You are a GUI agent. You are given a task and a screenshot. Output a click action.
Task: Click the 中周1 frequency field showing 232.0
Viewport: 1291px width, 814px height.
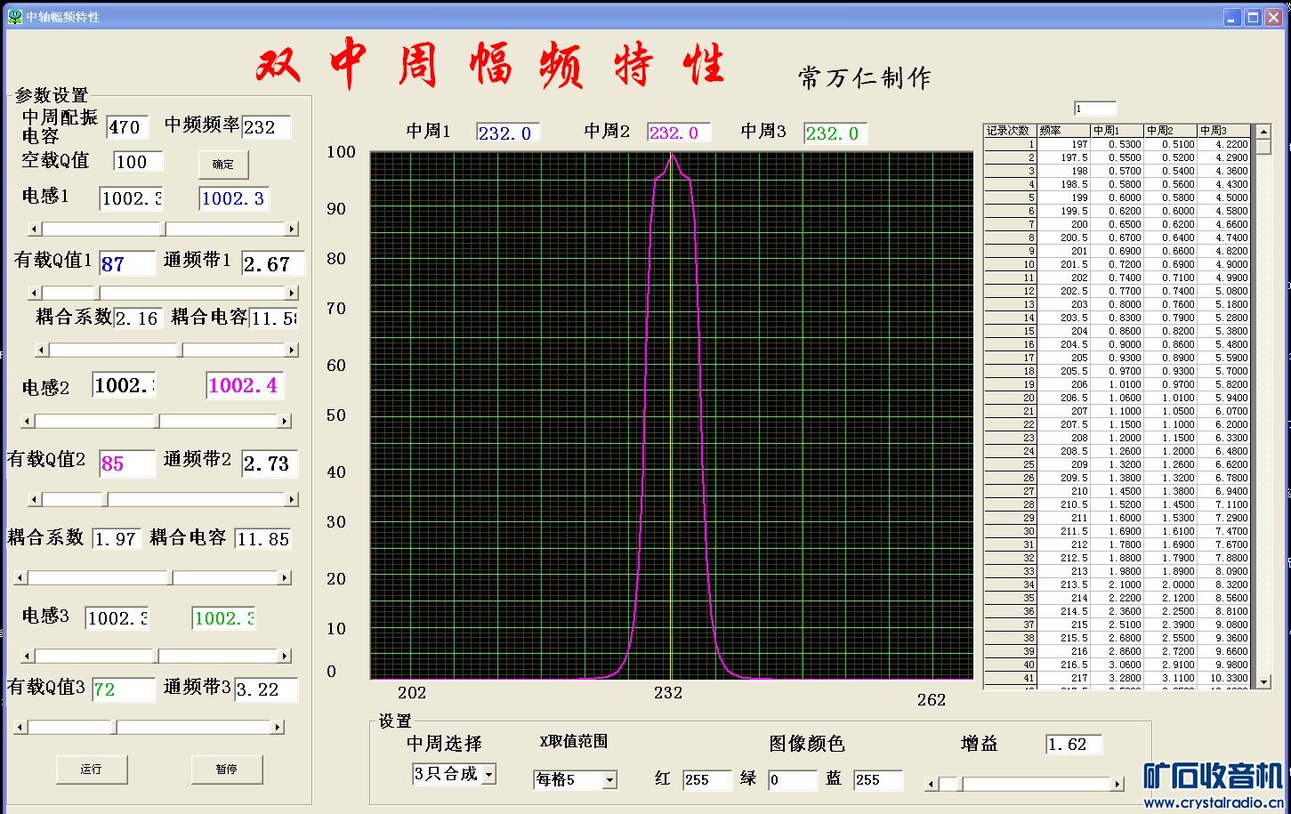[508, 133]
